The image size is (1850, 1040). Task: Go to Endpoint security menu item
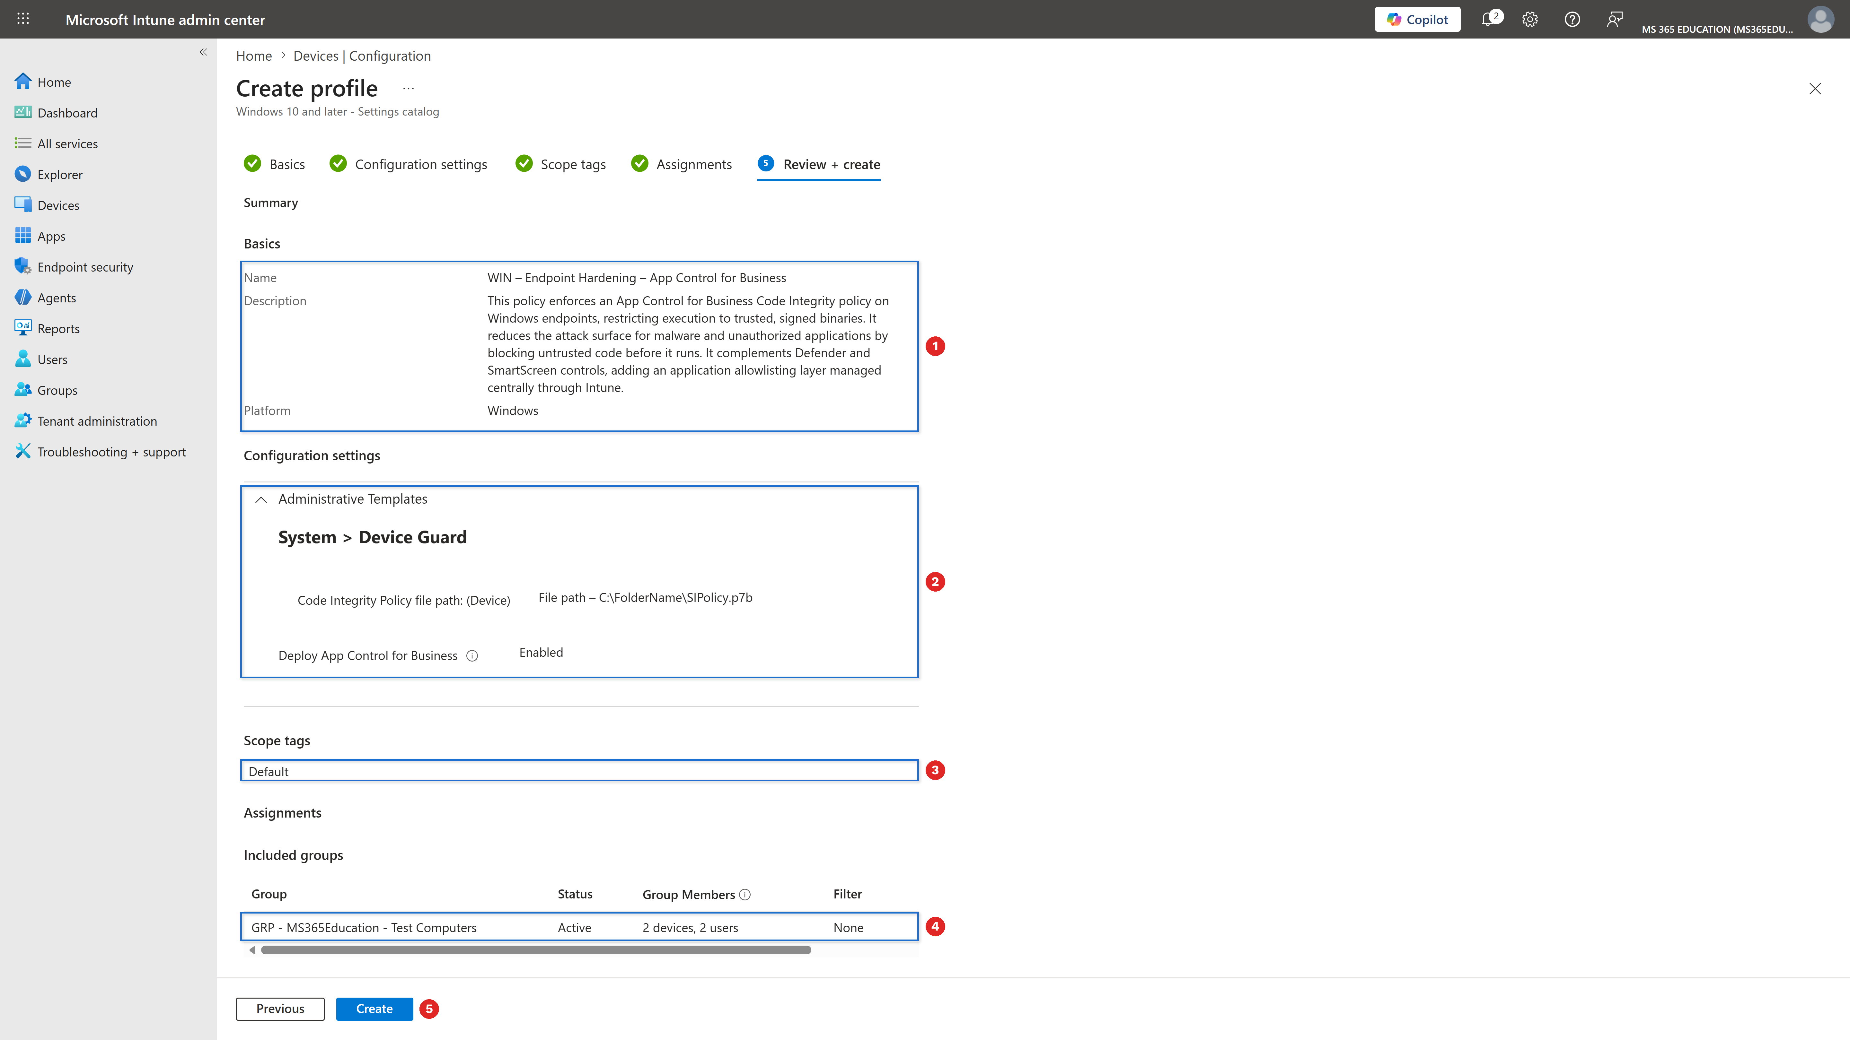(85, 267)
